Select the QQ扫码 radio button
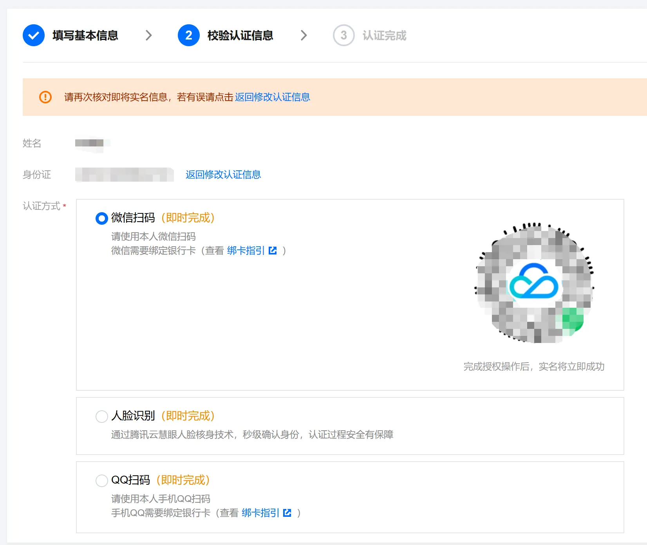 102,480
